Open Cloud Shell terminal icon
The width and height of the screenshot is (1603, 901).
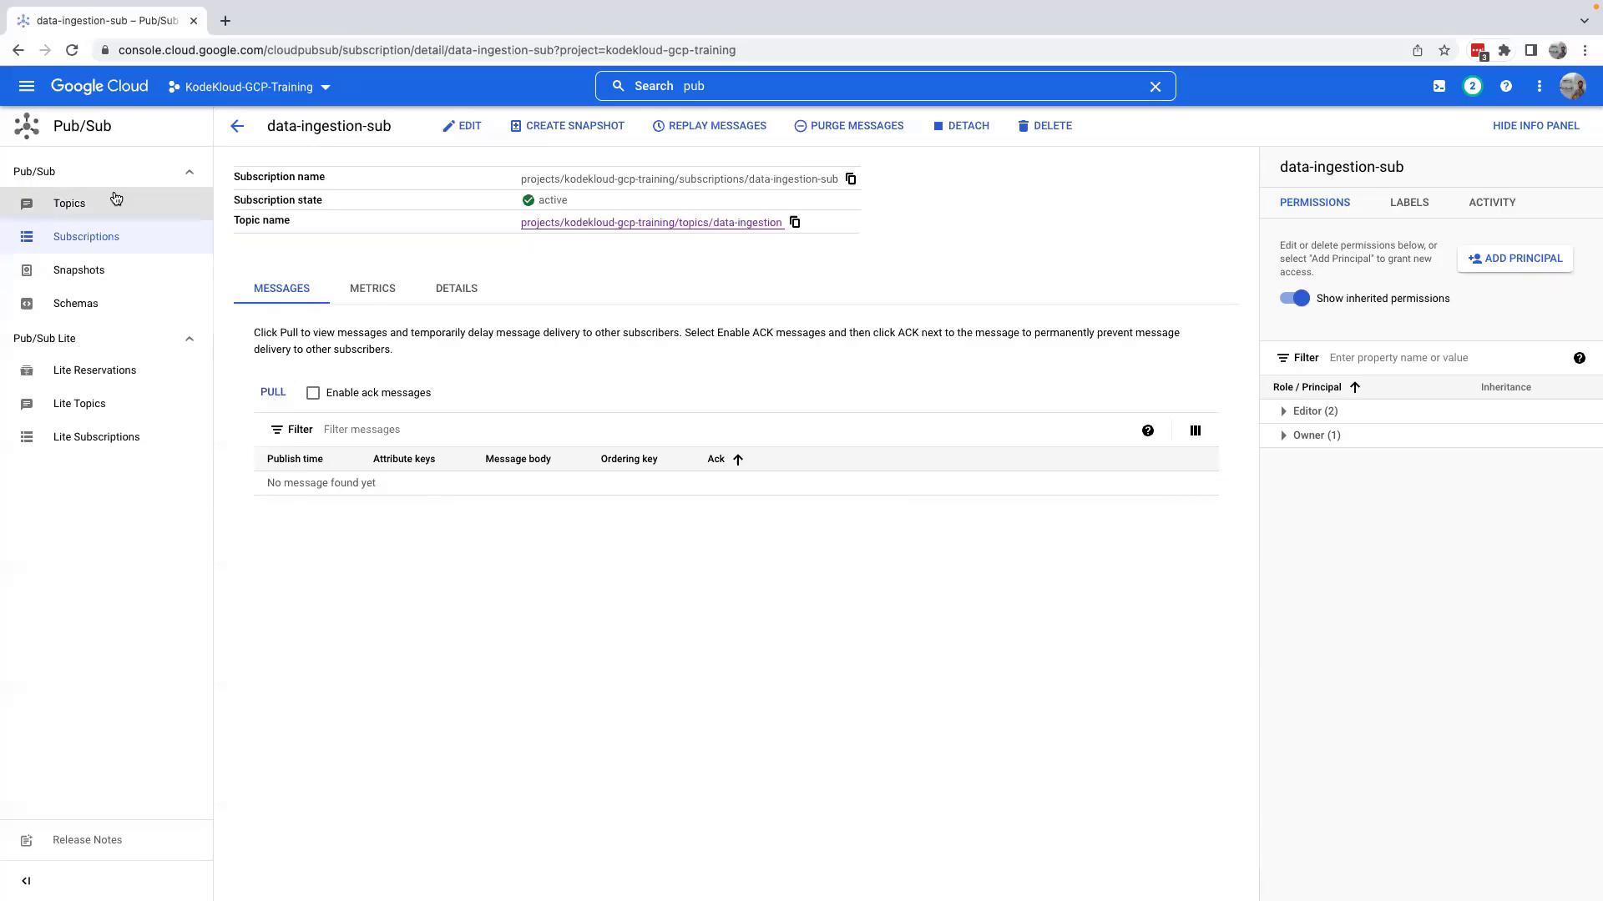1439,86
